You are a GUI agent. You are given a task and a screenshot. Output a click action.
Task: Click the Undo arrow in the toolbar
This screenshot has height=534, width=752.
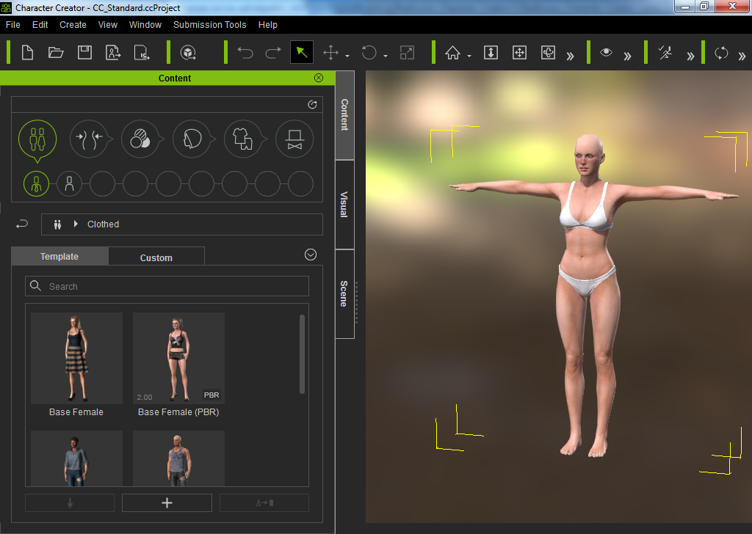click(245, 53)
